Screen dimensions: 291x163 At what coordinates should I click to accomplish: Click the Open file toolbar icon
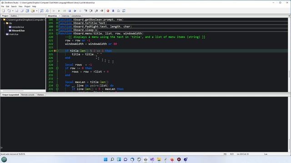pos(9,11)
